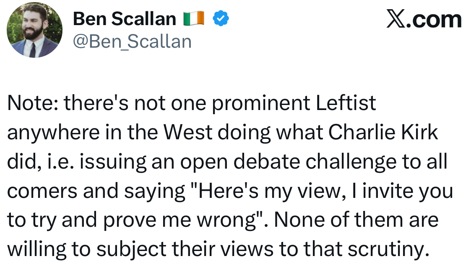Screen dimensions: 466x269
Task: Click the name "Charlie Kirk" in the tweet
Action: (x=383, y=133)
